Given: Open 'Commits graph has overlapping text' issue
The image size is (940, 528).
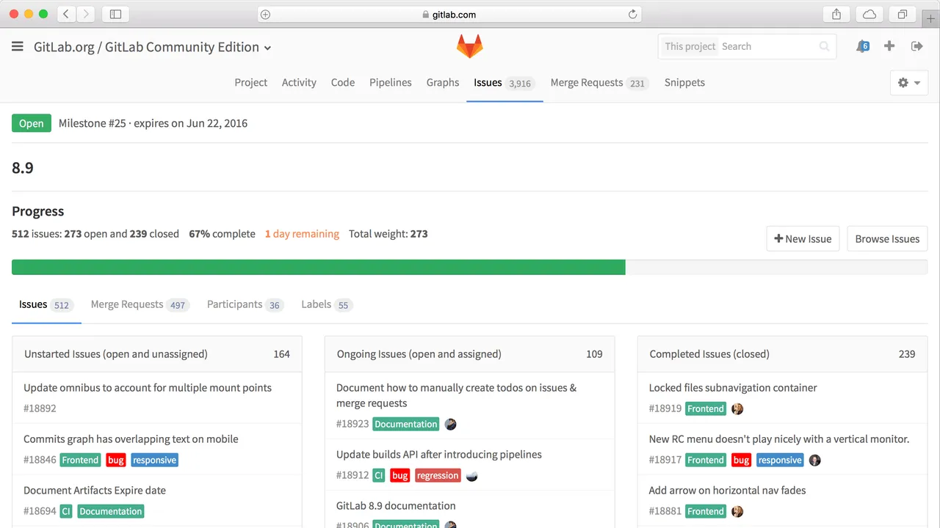Looking at the screenshot, I should [131, 439].
